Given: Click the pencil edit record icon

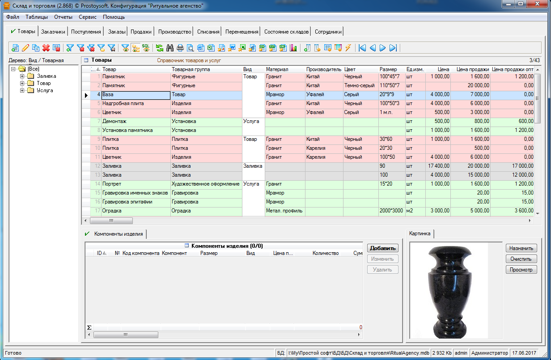Looking at the screenshot, I should click(25, 48).
